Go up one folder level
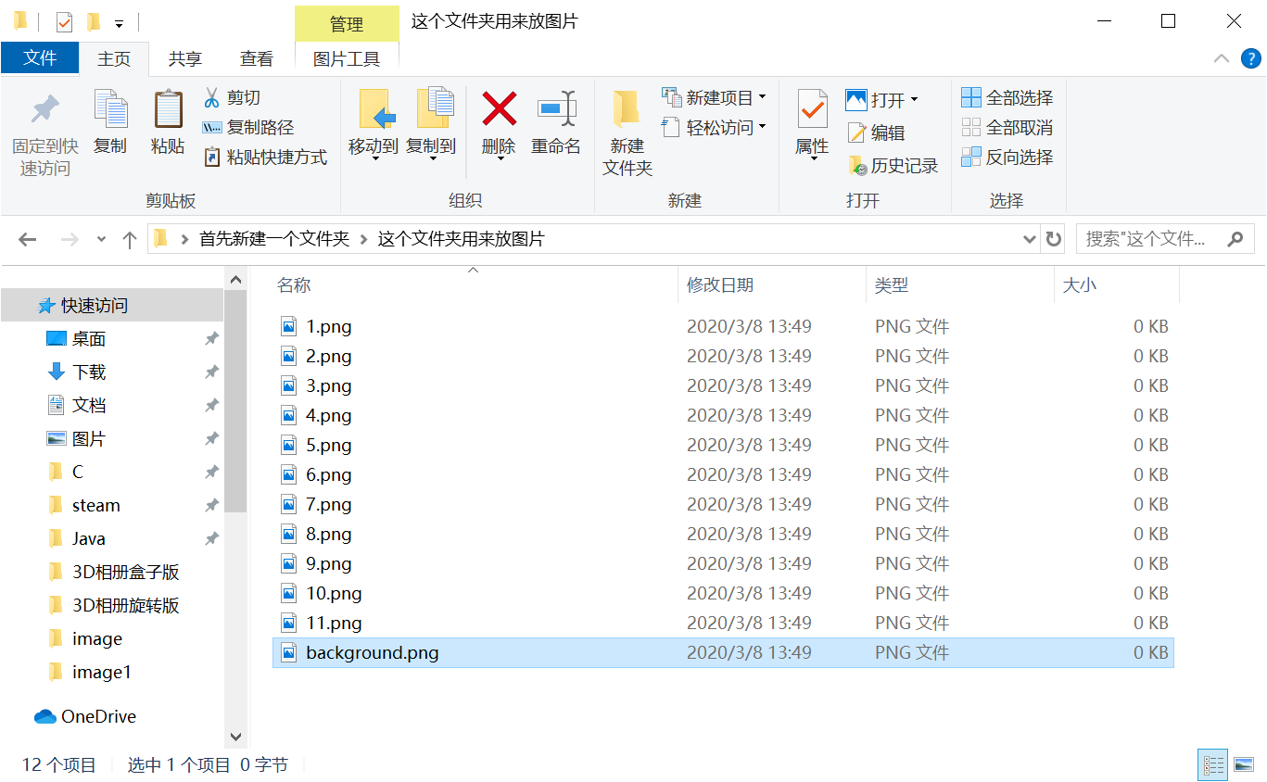 coord(130,239)
